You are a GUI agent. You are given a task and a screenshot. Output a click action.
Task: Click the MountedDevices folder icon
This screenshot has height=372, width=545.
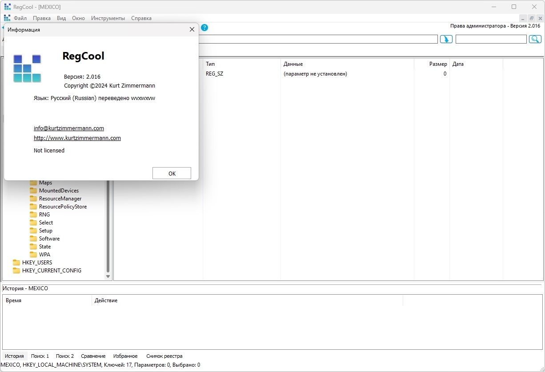coord(33,191)
